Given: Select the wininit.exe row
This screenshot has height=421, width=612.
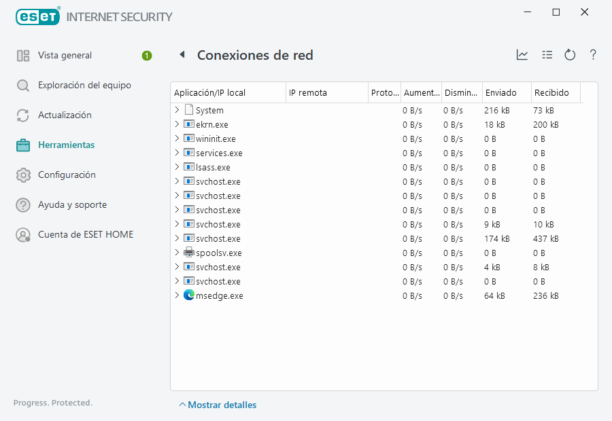Looking at the screenshot, I should 216,139.
